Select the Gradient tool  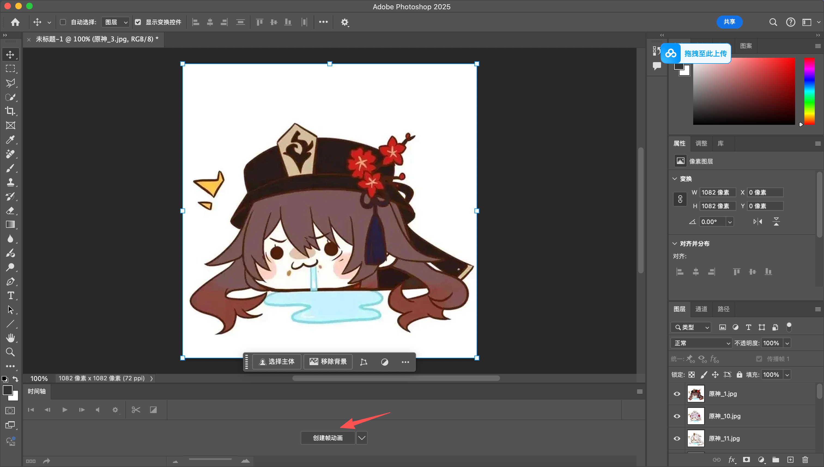click(10, 225)
